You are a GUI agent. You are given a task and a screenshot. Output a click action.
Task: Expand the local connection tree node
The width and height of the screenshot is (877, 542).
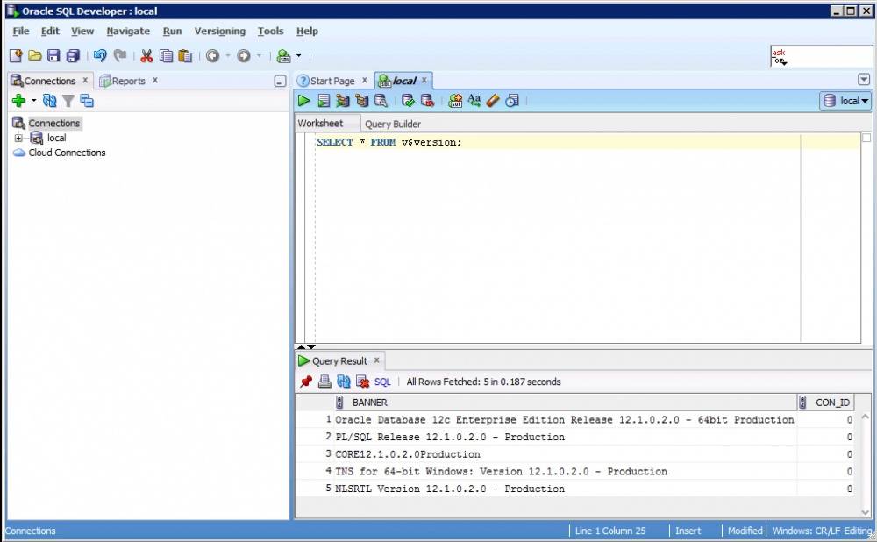tap(18, 138)
